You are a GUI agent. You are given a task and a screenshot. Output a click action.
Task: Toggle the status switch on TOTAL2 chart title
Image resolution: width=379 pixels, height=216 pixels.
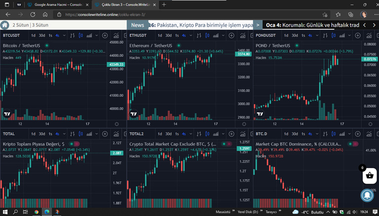(227, 144)
